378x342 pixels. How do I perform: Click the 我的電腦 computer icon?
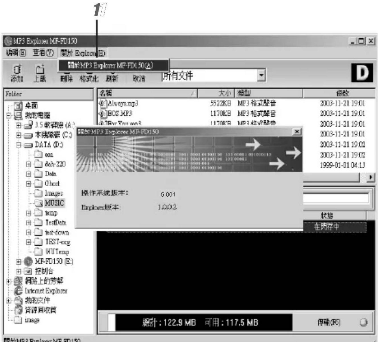pos(18,115)
